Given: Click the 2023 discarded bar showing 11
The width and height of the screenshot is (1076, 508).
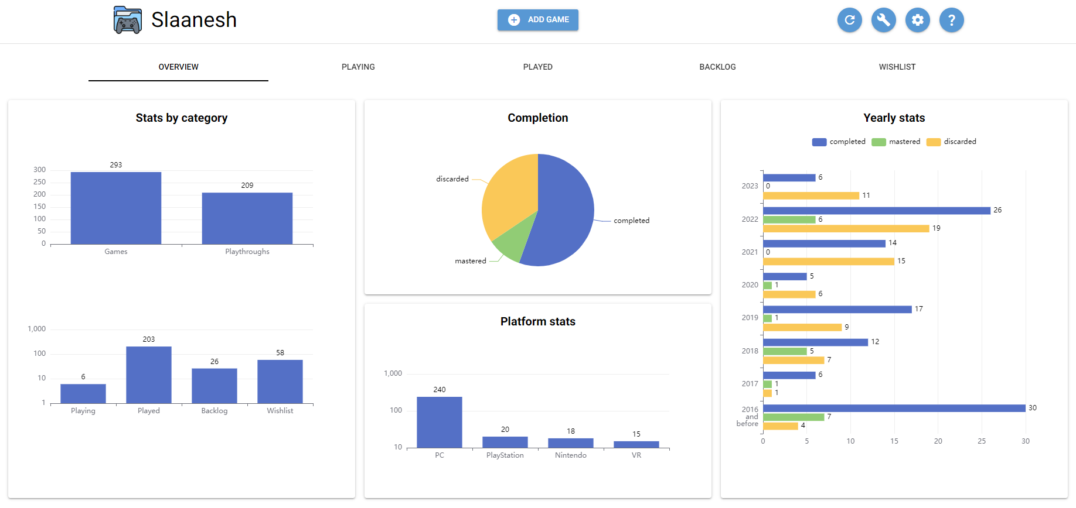Looking at the screenshot, I should (x=811, y=195).
